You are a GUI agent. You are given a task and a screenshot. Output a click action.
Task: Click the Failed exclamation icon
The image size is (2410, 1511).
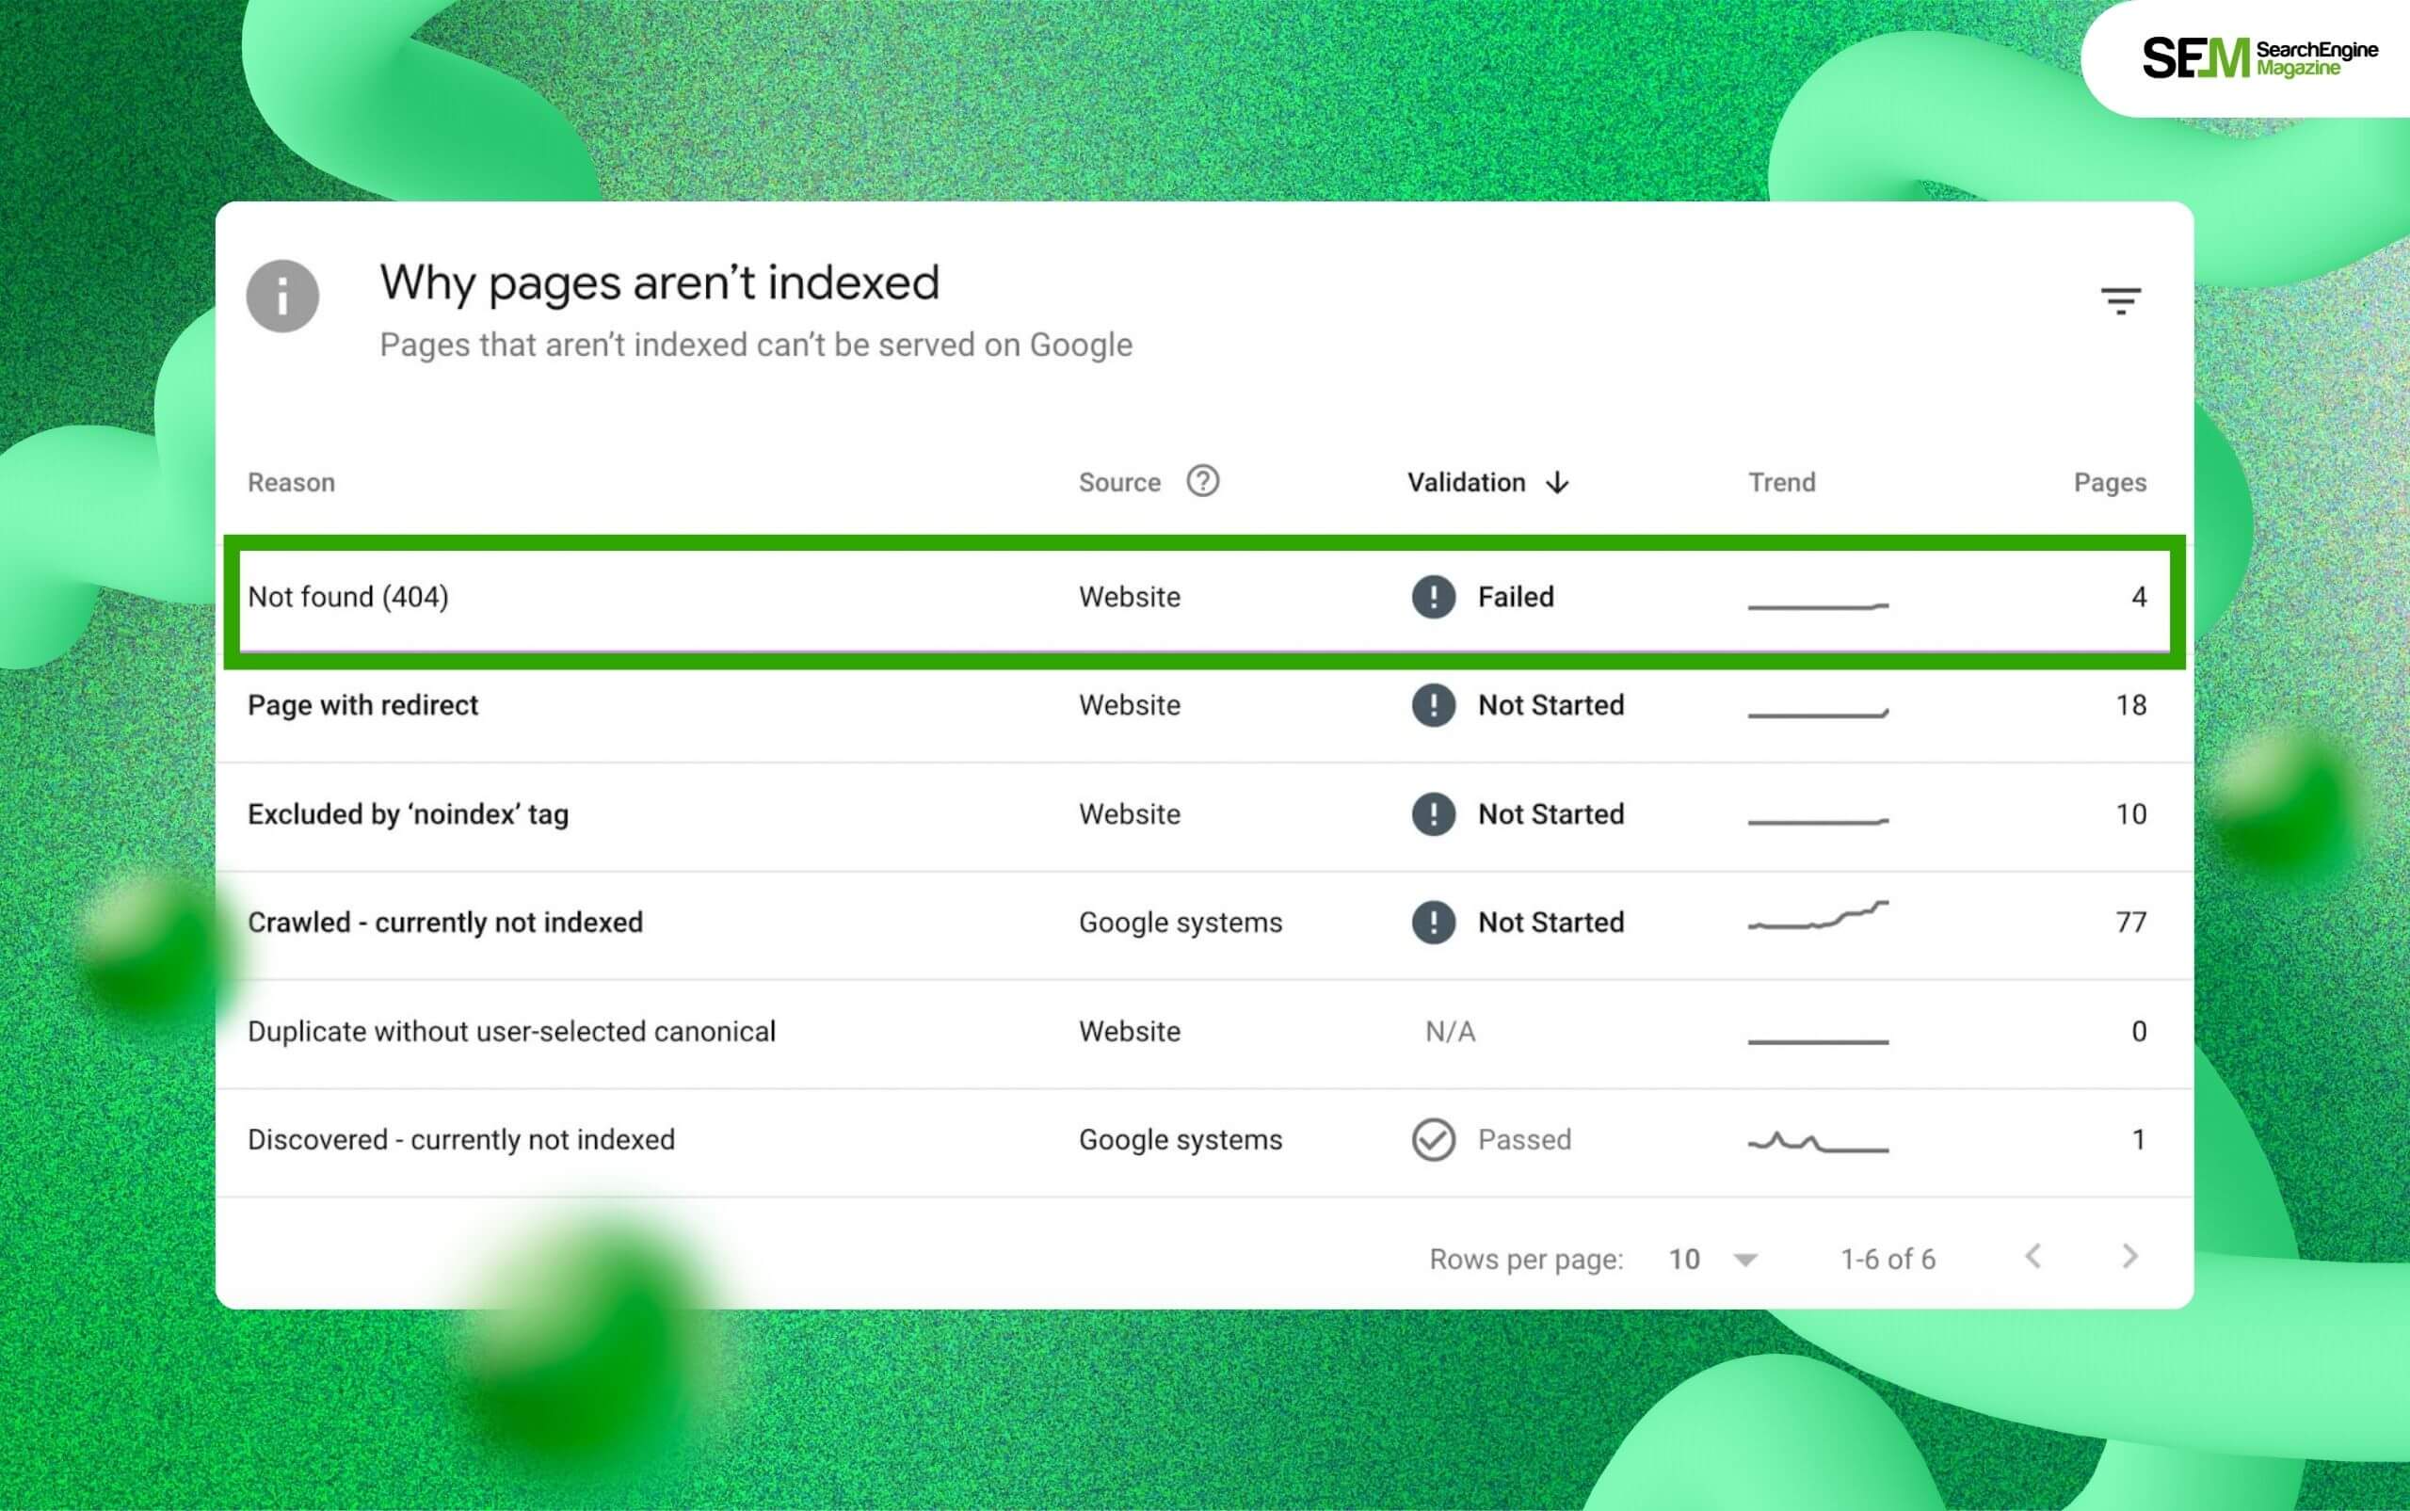point(1433,597)
